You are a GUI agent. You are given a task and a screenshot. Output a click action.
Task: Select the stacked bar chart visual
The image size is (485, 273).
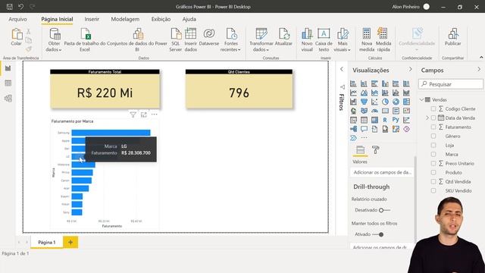click(354, 83)
